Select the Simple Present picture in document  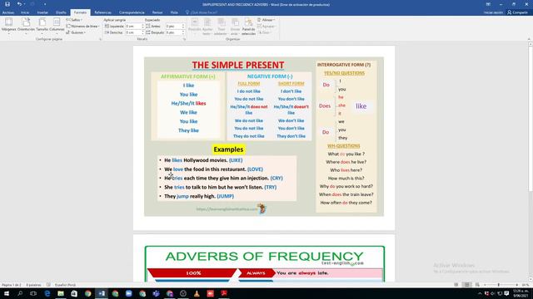pyautogui.click(x=264, y=136)
